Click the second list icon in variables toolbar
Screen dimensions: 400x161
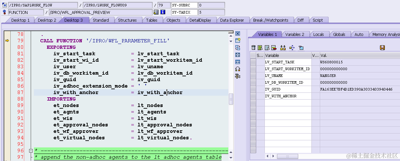[267, 48]
